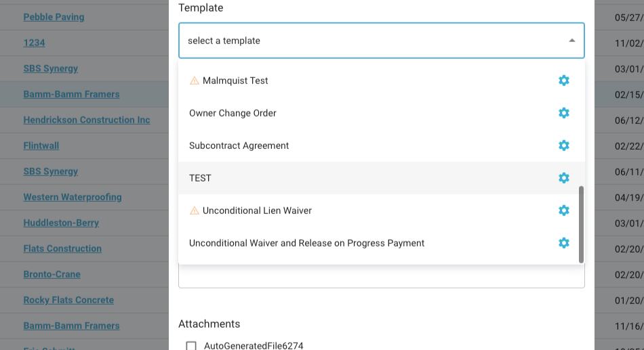Open Unconditional Lien Waiver settings gear
This screenshot has height=350, width=644.
point(563,211)
